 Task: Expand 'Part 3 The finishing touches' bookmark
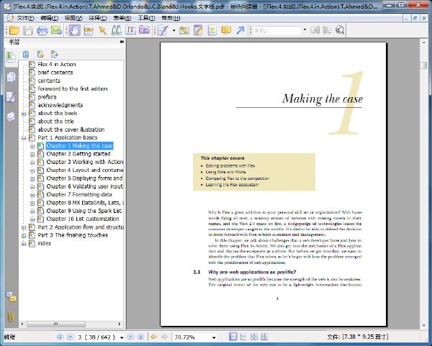coord(24,236)
